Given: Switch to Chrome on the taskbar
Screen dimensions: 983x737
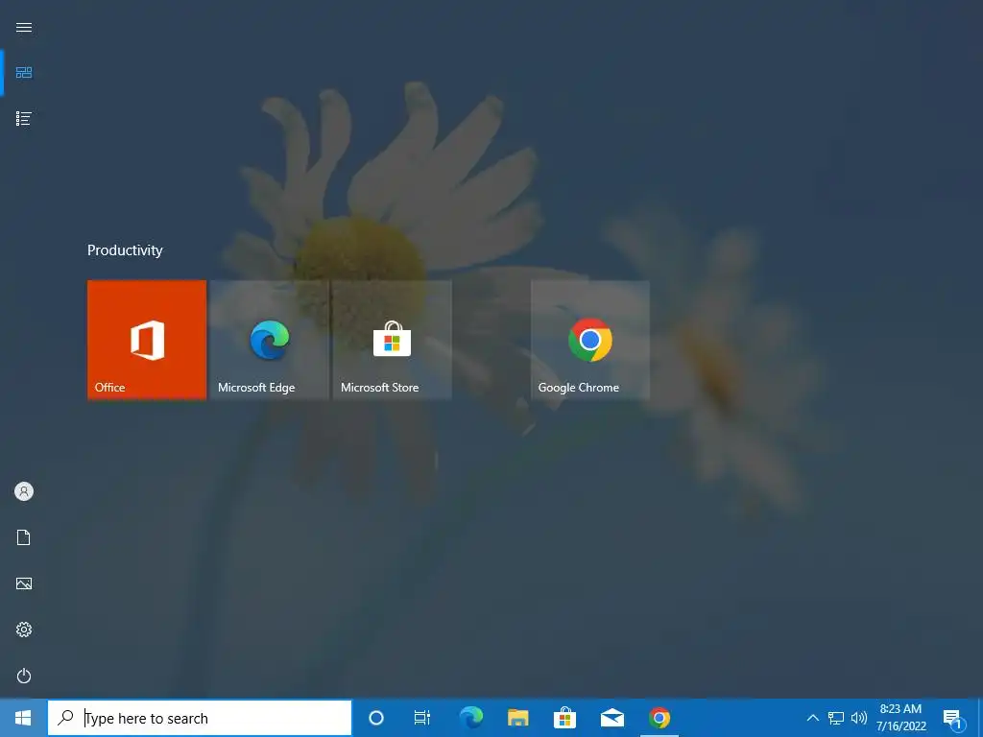Looking at the screenshot, I should 659,718.
